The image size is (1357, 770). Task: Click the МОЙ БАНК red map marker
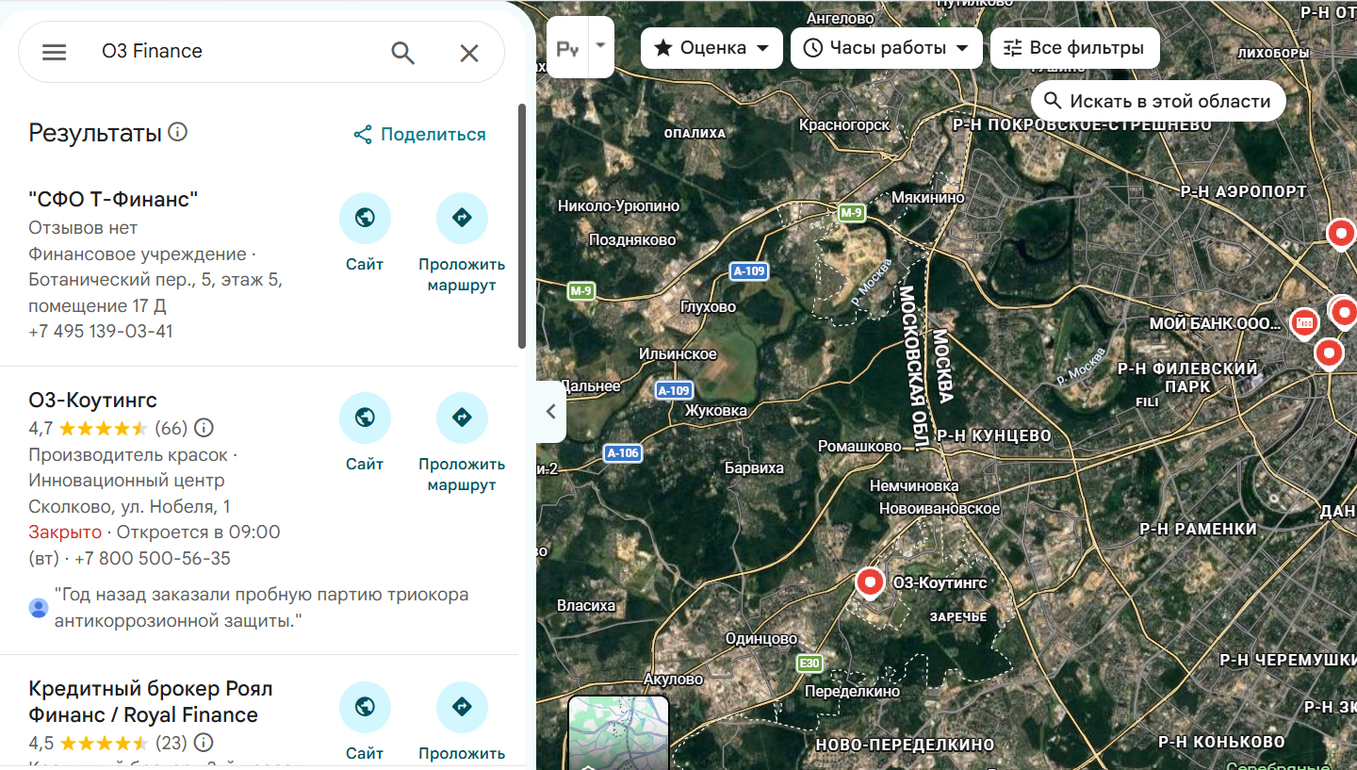(1304, 322)
